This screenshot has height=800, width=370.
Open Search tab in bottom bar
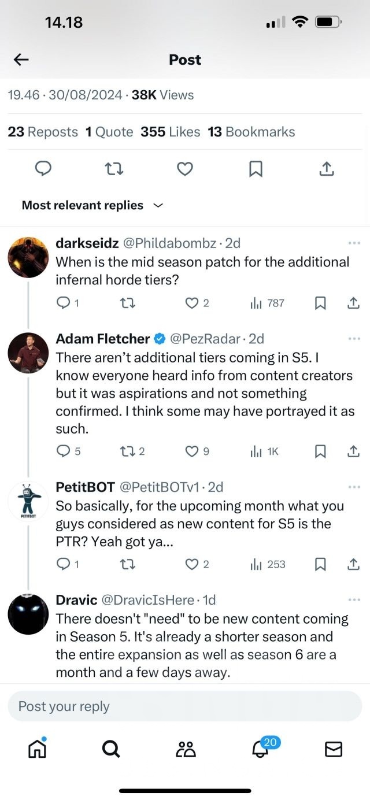[111, 749]
